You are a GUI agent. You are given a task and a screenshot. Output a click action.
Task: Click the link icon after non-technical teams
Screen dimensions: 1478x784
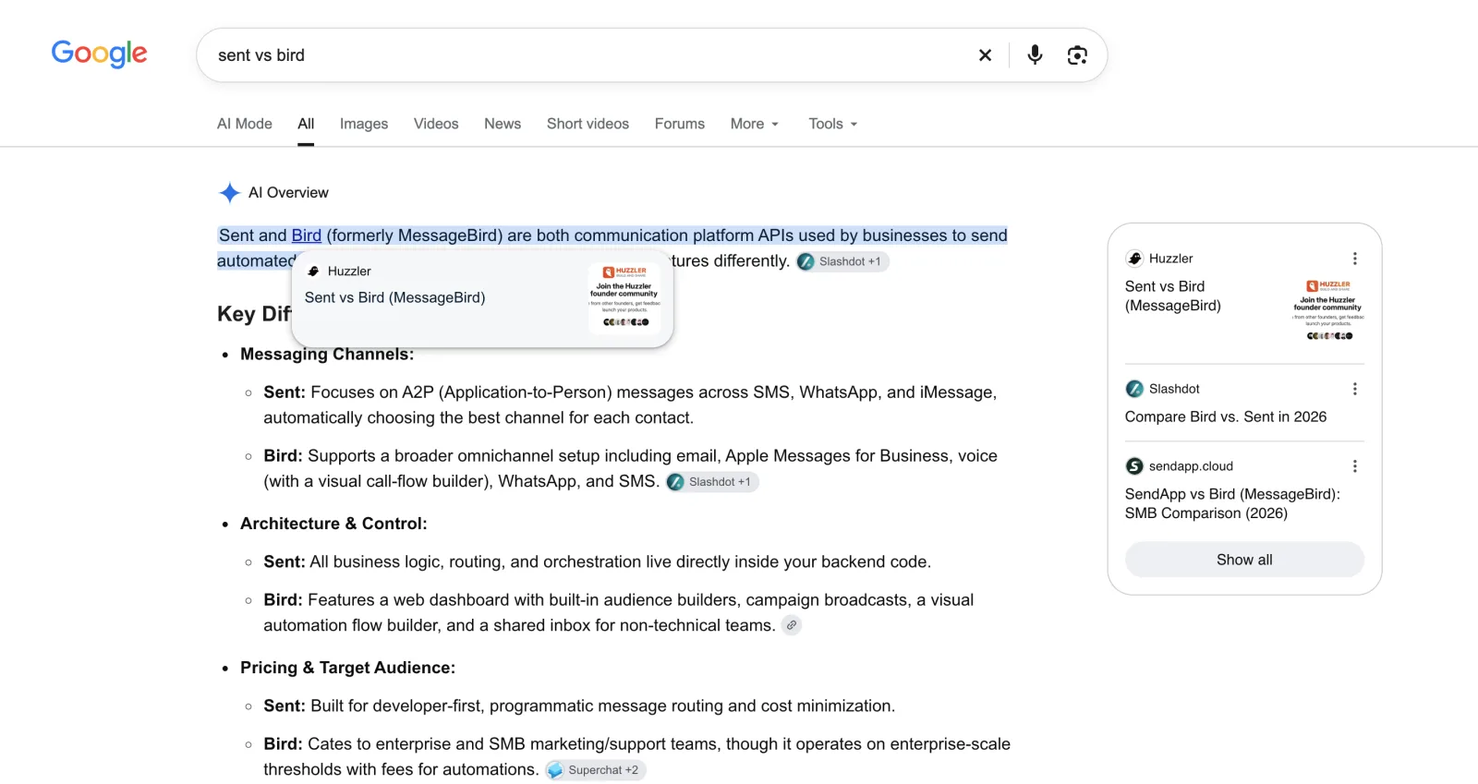(x=792, y=625)
